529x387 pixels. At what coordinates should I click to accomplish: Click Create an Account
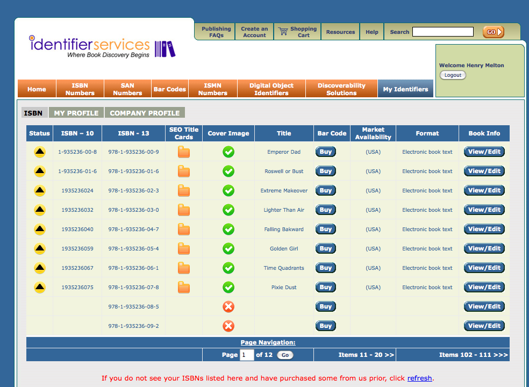(254, 32)
